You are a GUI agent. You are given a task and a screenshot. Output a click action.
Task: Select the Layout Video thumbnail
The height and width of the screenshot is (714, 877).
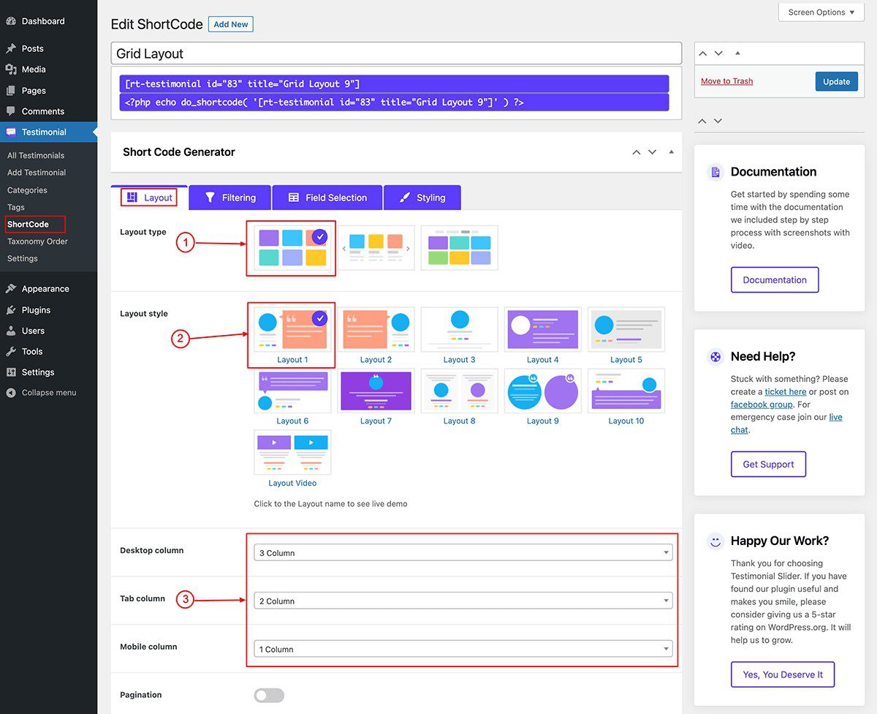pyautogui.click(x=292, y=451)
